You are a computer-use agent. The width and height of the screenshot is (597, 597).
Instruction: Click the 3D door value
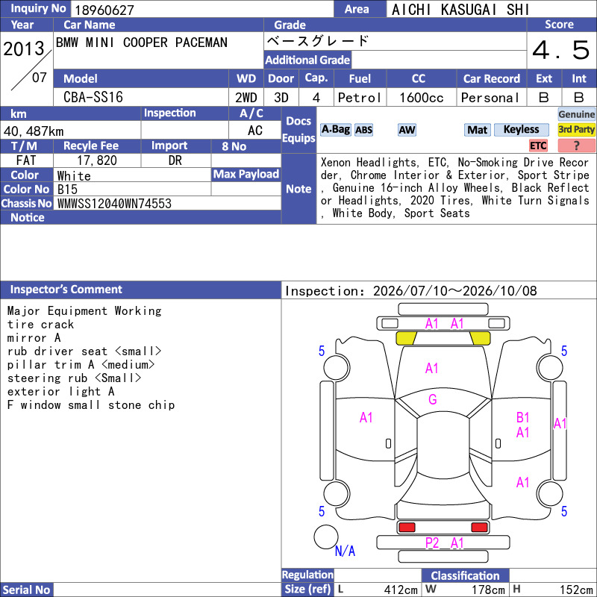[x=281, y=98]
